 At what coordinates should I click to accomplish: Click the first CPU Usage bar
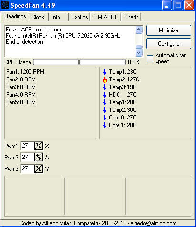point(56,62)
